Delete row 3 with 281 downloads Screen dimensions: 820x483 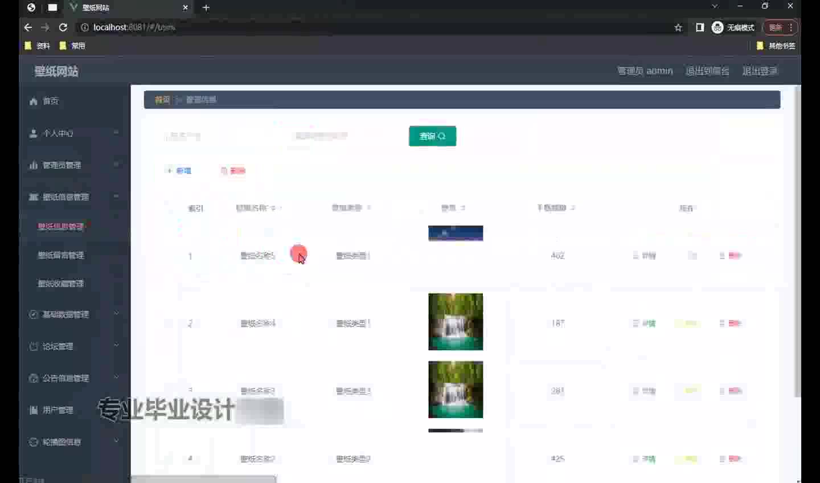[731, 391]
